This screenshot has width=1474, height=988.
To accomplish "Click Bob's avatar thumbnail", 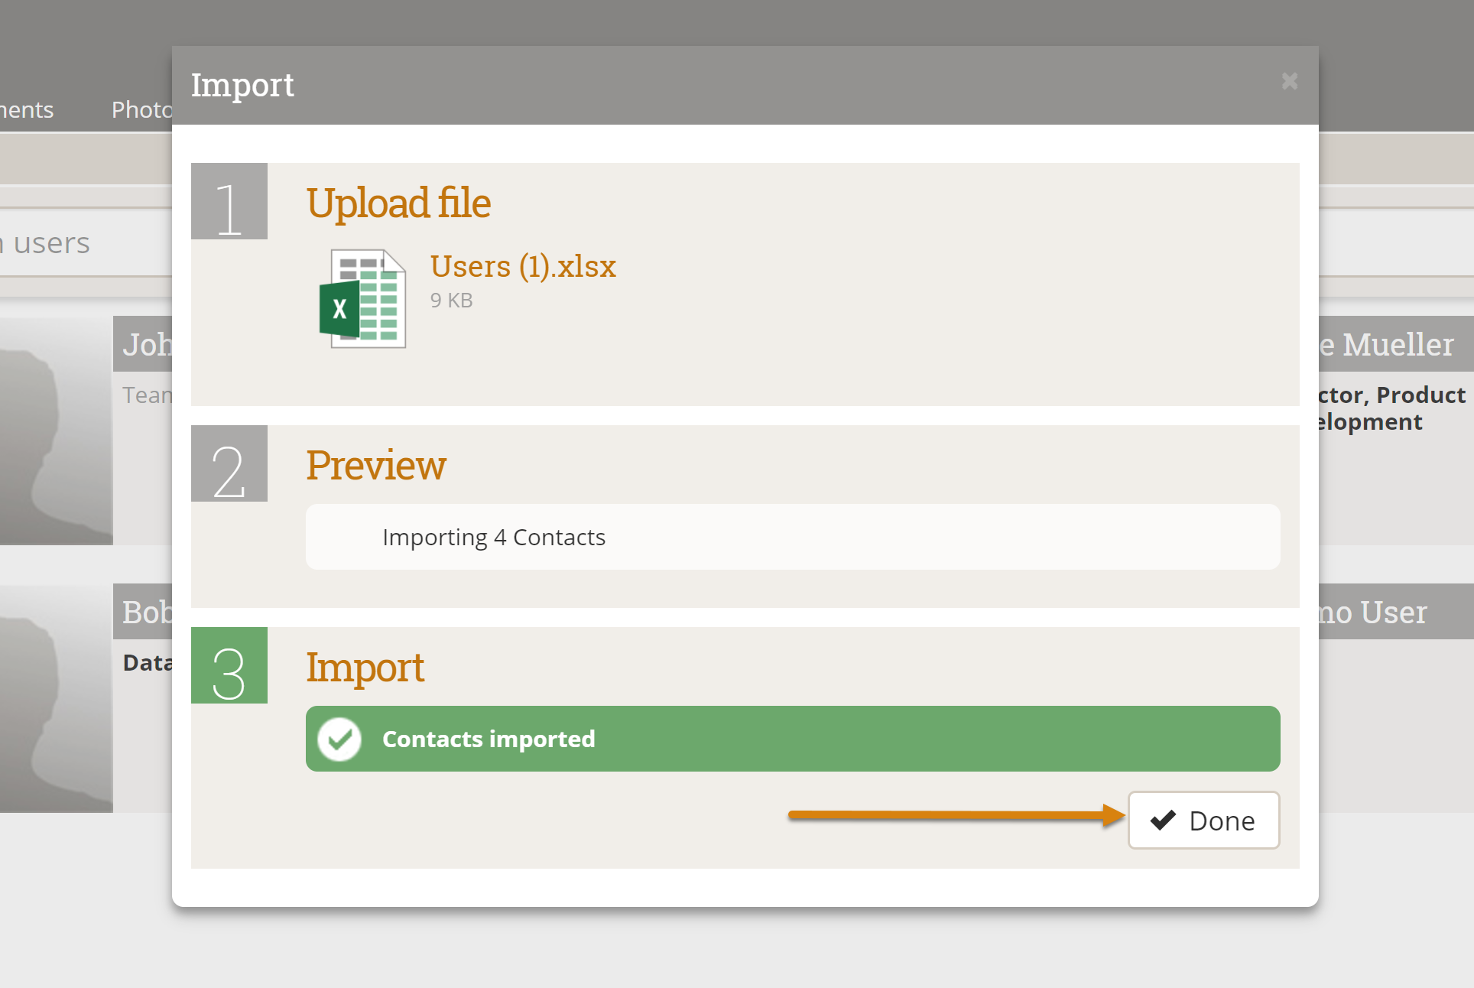I will 56,698.
